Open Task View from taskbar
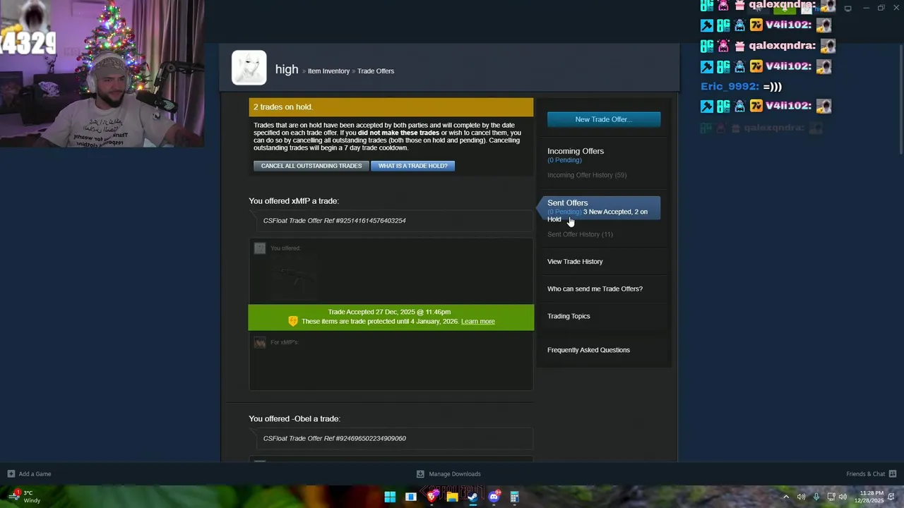This screenshot has height=508, width=904. click(410, 497)
